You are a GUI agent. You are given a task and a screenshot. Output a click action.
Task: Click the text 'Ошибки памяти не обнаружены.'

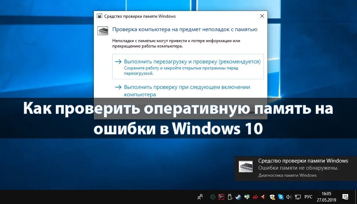click(x=298, y=168)
